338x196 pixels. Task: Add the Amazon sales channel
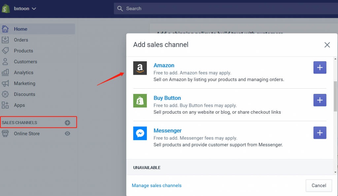coord(320,68)
